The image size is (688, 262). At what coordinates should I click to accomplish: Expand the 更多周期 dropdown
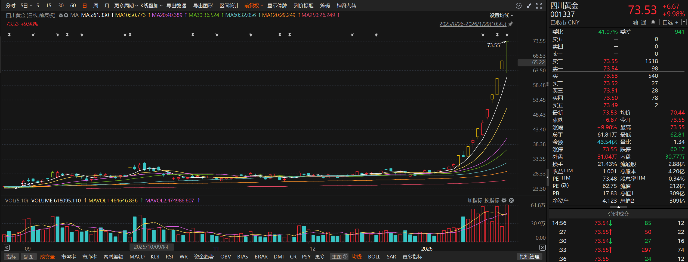click(126, 6)
